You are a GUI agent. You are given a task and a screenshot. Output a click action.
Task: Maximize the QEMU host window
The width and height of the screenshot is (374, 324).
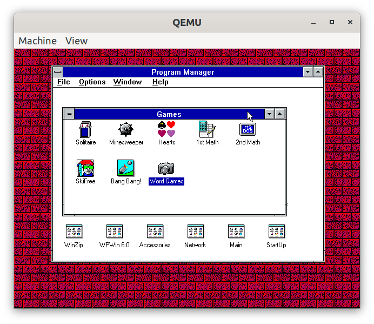click(x=332, y=22)
